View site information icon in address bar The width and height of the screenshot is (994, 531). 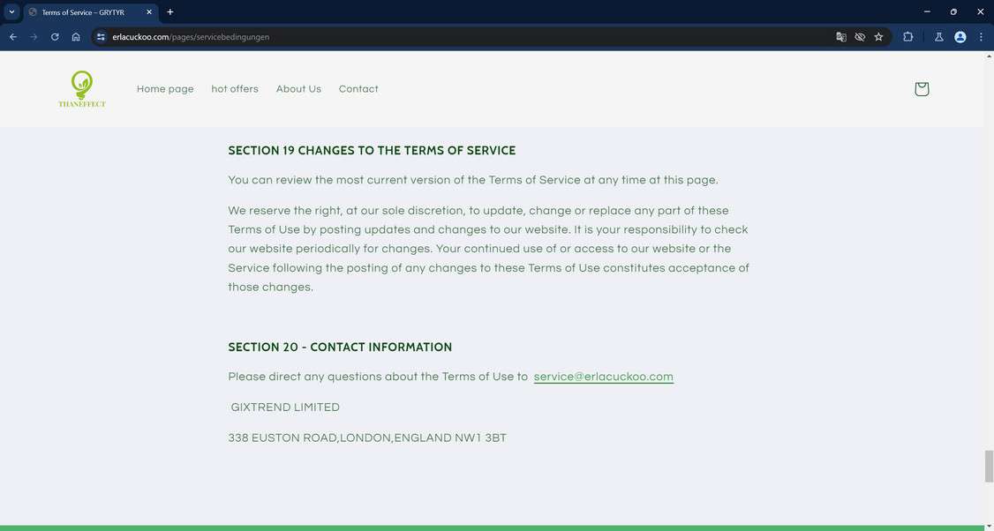click(101, 37)
